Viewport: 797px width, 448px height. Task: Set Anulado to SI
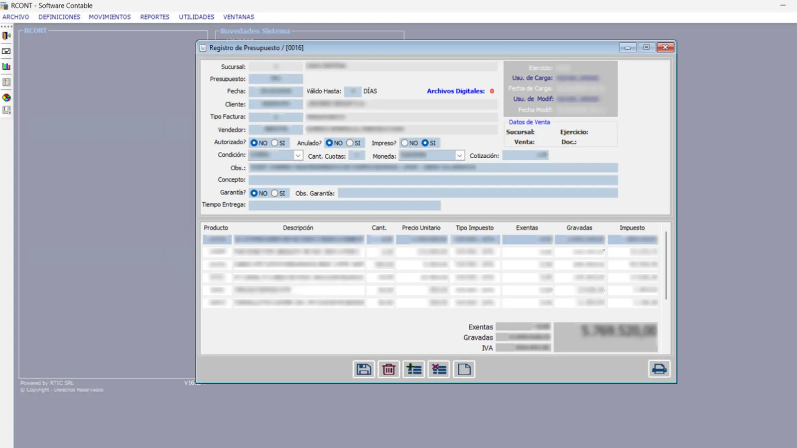350,143
